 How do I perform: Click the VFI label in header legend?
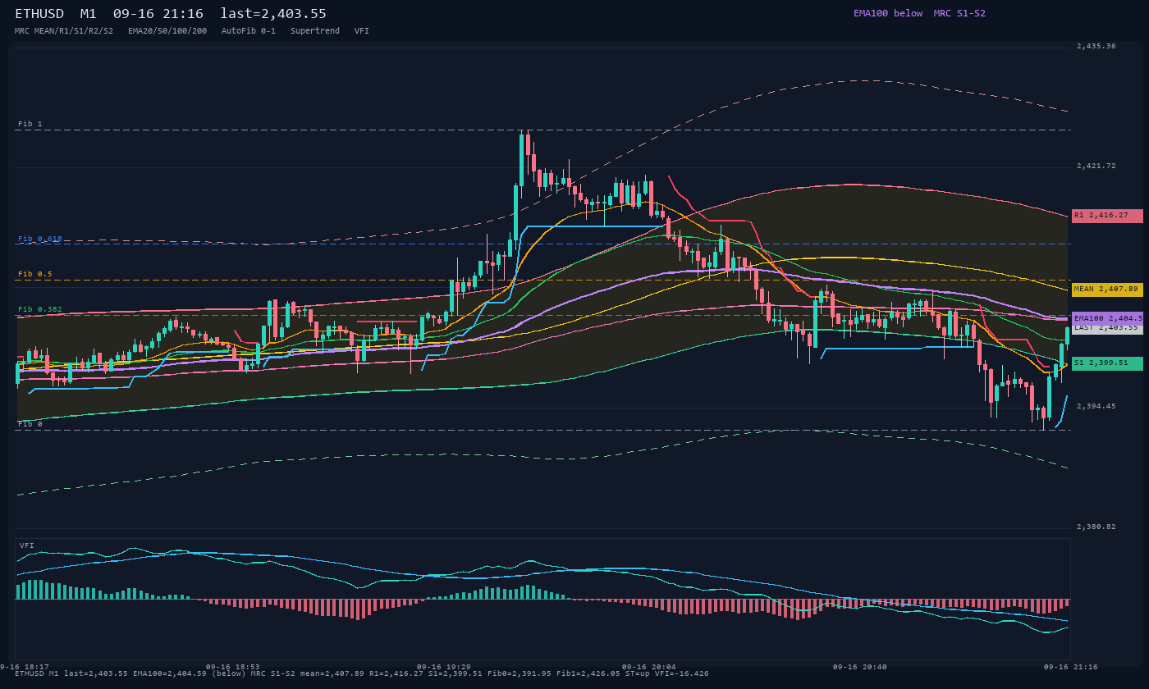click(x=362, y=30)
